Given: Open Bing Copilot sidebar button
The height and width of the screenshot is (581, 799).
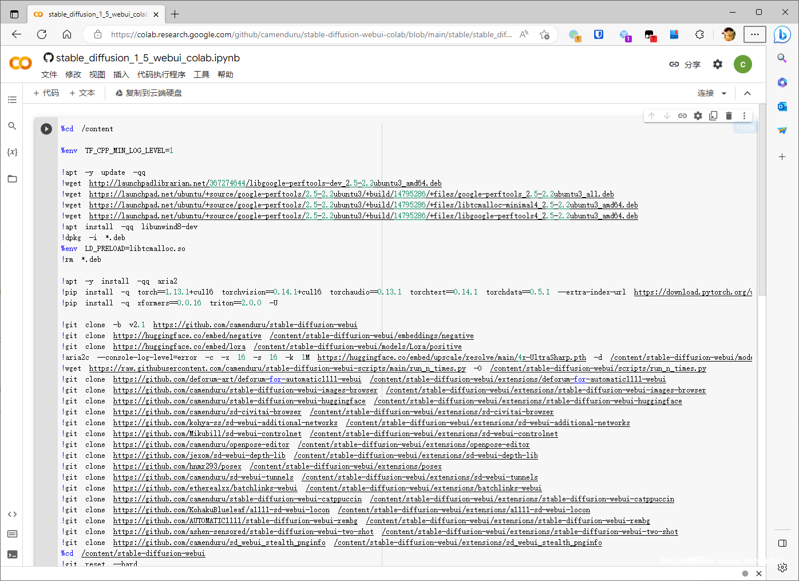Looking at the screenshot, I should coord(782,34).
